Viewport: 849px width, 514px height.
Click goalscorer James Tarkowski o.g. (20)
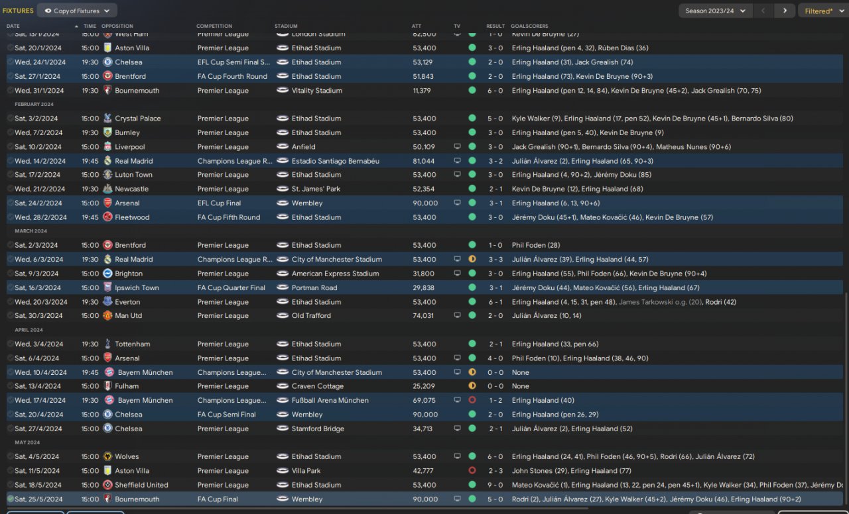[x=659, y=302]
